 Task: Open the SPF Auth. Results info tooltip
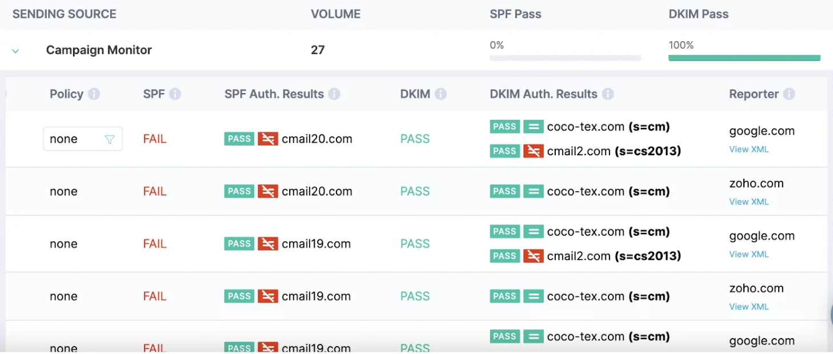pyautogui.click(x=334, y=94)
